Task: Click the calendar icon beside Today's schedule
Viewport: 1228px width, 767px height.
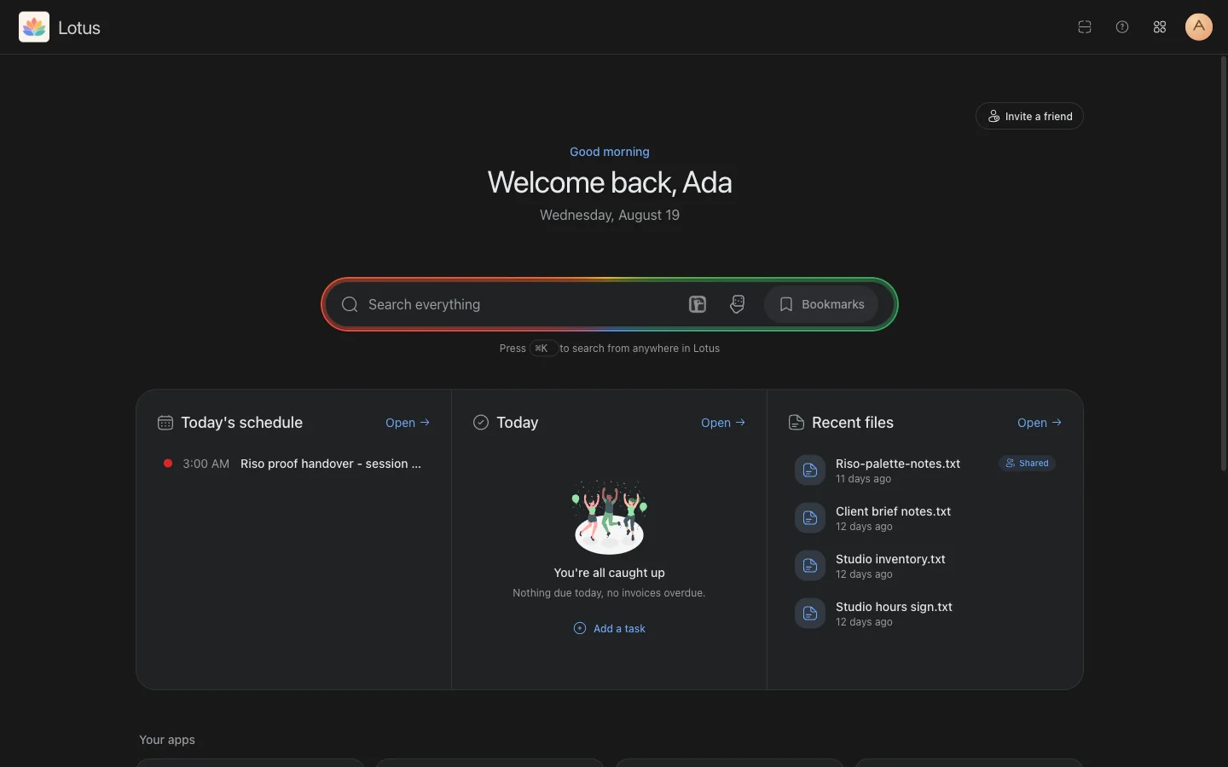Action: coord(165,423)
